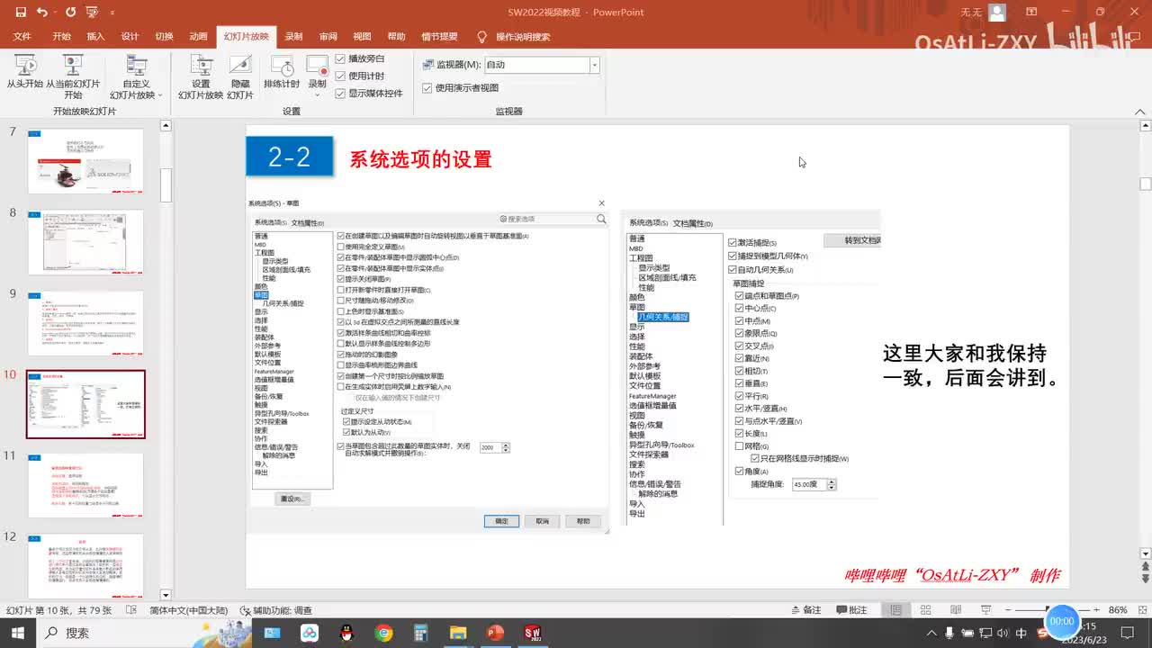
Task: Click the 86% zoom level button
Action: 1118,610
